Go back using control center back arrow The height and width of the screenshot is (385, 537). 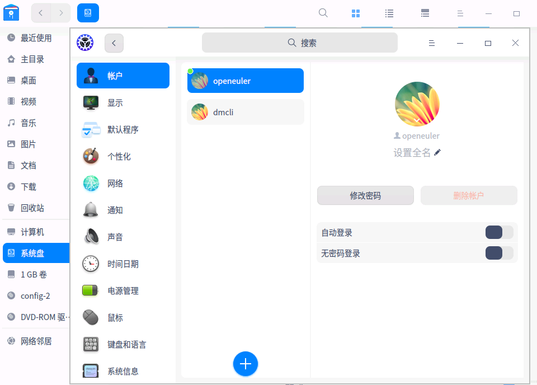[x=114, y=43]
